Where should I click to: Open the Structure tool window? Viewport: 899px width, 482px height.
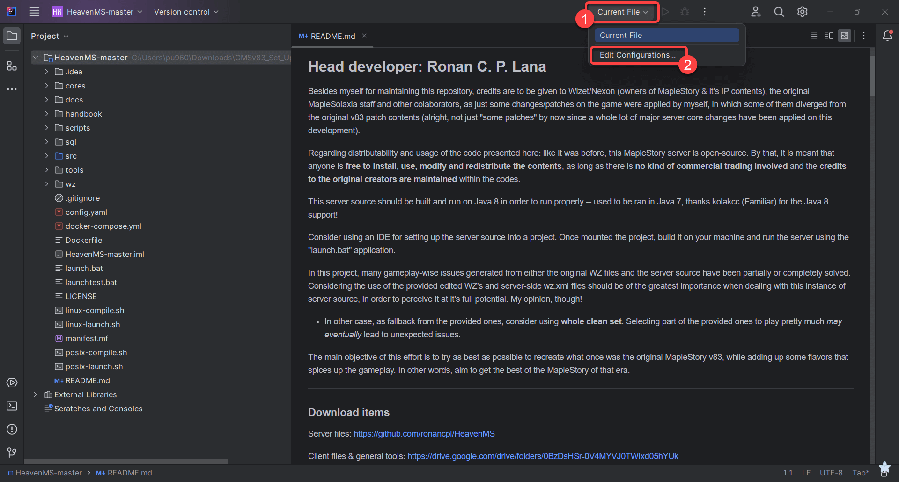point(12,66)
